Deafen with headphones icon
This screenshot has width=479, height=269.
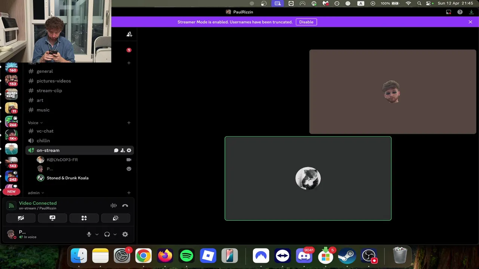coord(107,234)
